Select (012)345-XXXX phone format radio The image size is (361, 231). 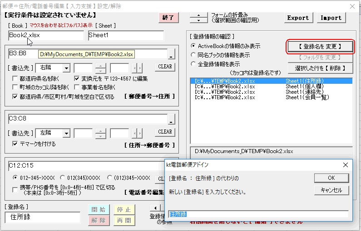109,178
